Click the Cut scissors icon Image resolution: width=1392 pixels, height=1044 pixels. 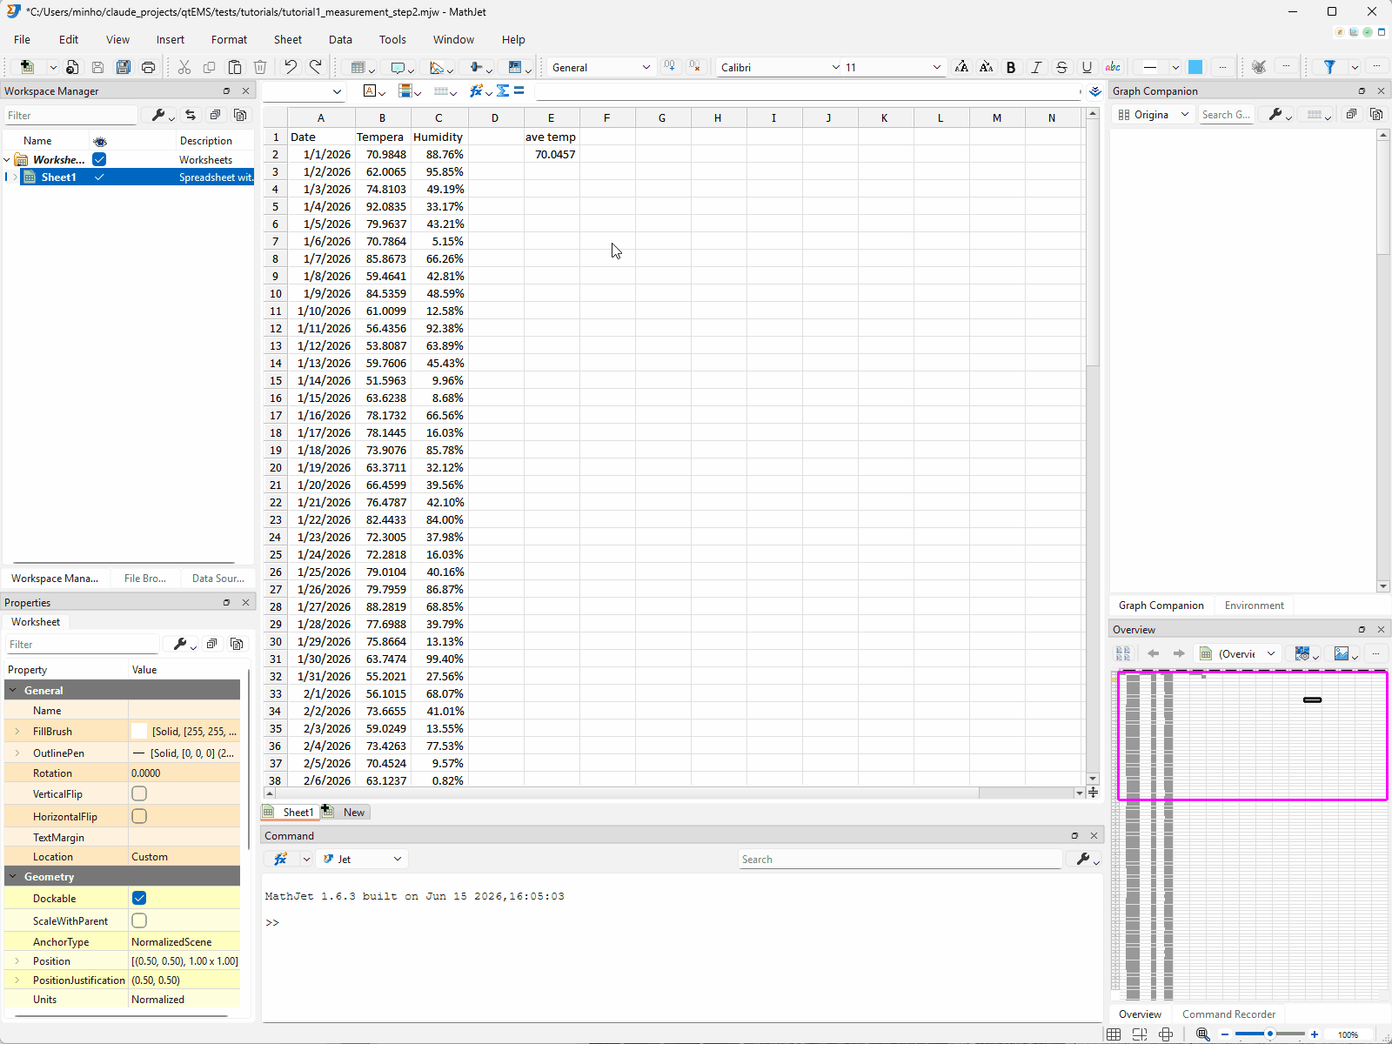pyautogui.click(x=184, y=67)
